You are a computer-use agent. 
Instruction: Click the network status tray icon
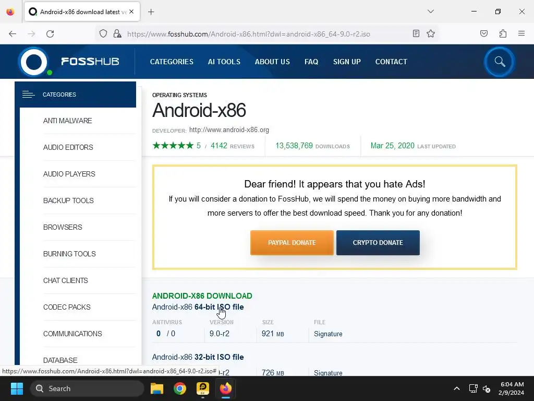(x=473, y=388)
